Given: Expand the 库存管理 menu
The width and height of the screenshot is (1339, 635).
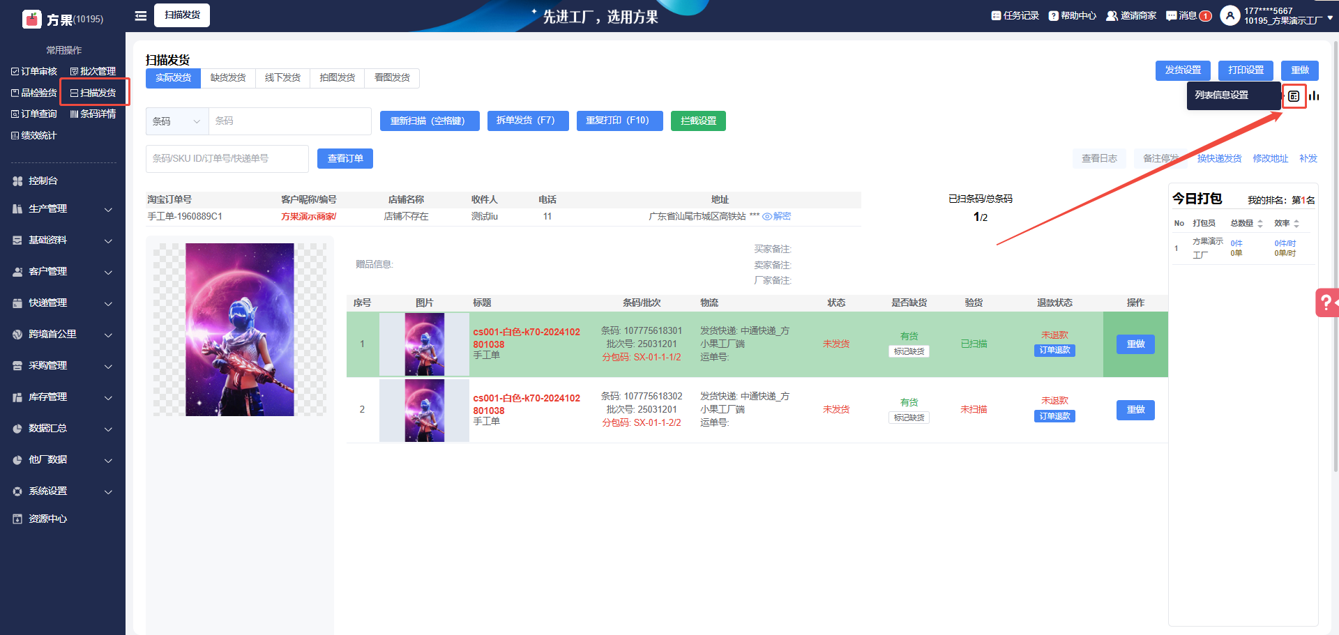Looking at the screenshot, I should point(63,397).
